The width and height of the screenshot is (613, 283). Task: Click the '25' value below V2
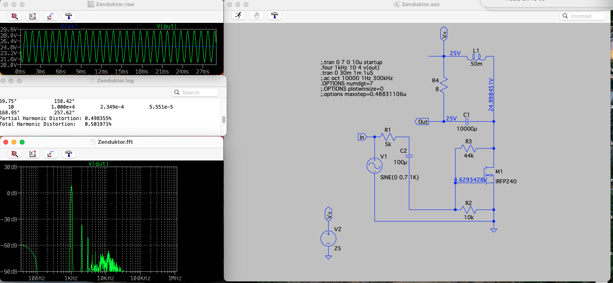pyautogui.click(x=338, y=248)
